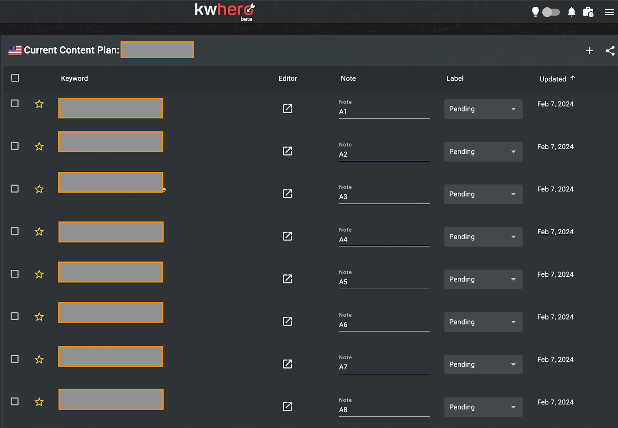Open editor for row with note A3

point(287,193)
